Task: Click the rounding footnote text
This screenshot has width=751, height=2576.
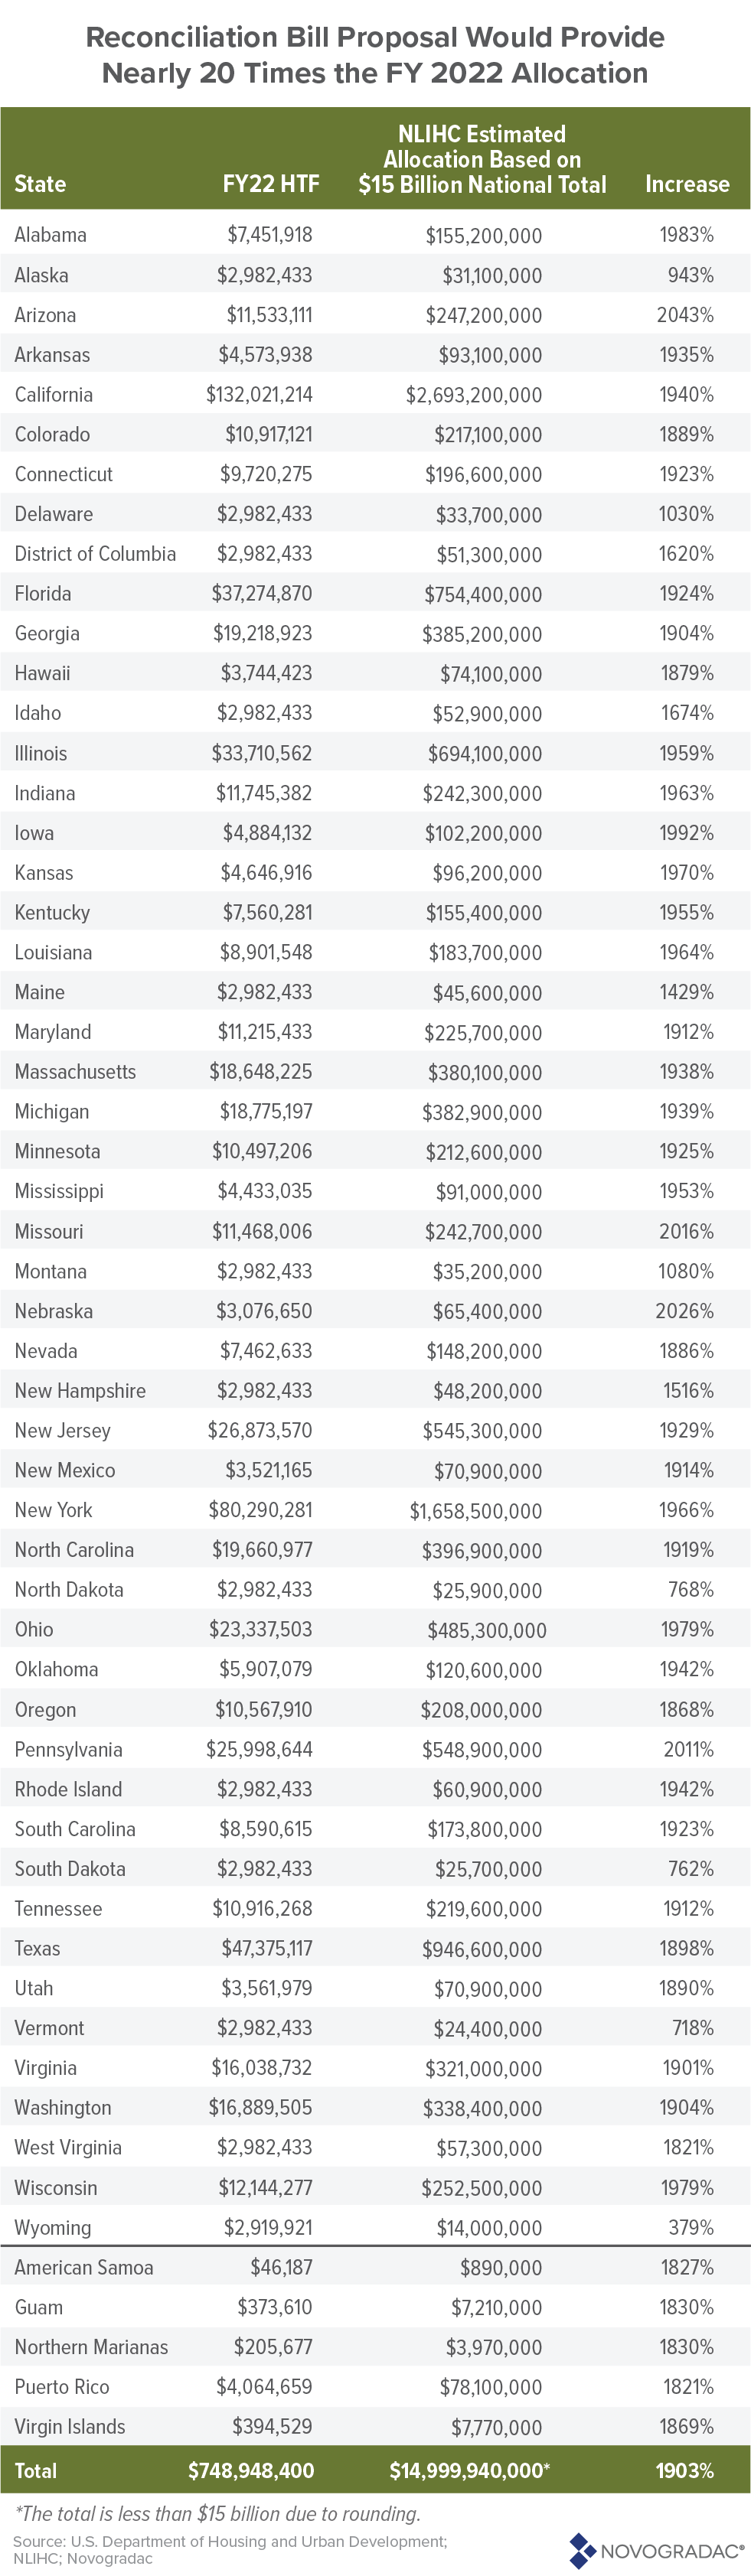Action: click(x=217, y=2514)
